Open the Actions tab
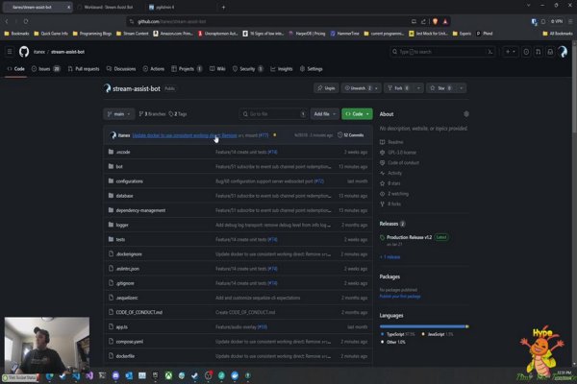The image size is (577, 384). click(x=154, y=69)
